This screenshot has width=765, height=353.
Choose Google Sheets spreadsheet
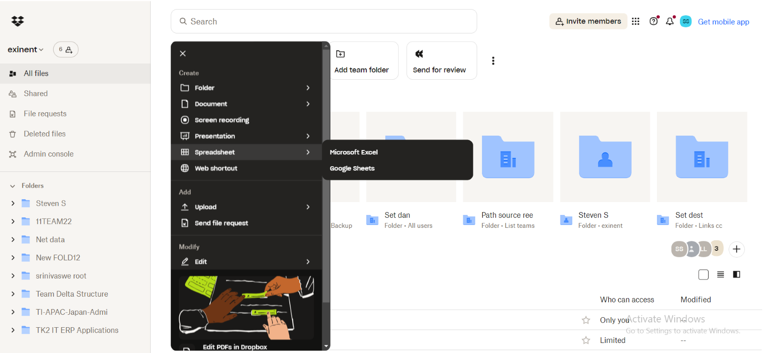click(352, 168)
